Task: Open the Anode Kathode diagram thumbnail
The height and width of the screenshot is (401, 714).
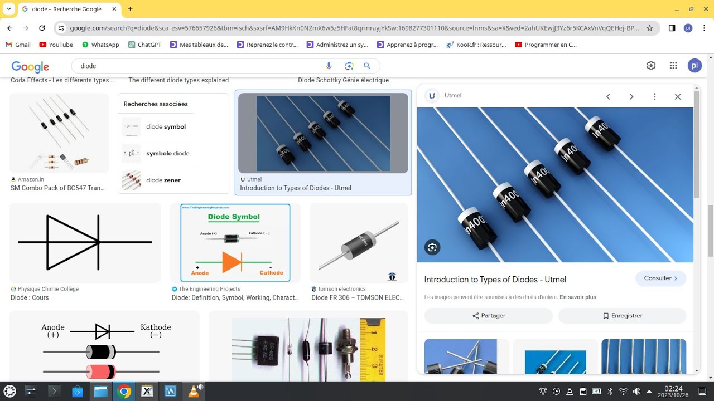Action: (x=104, y=346)
